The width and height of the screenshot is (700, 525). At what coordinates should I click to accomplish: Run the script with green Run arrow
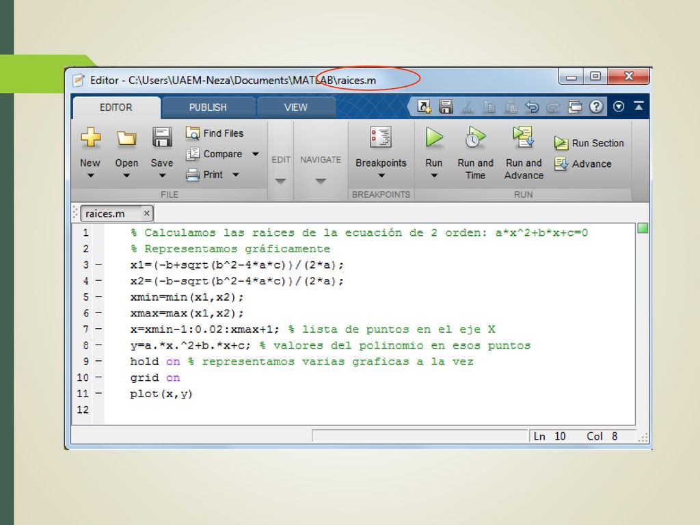434,137
